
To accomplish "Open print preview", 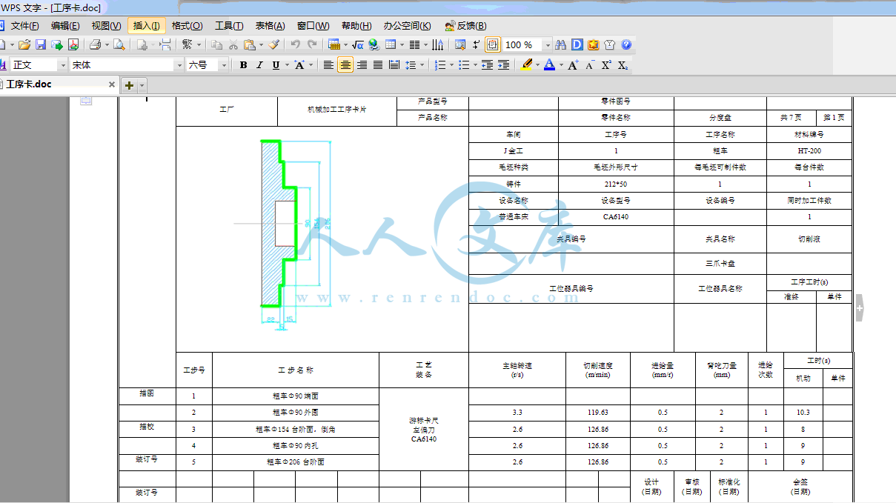I will pos(119,44).
